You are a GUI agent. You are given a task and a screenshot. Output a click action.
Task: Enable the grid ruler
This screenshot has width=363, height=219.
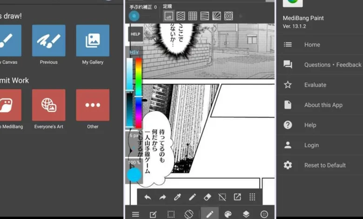click(x=193, y=16)
